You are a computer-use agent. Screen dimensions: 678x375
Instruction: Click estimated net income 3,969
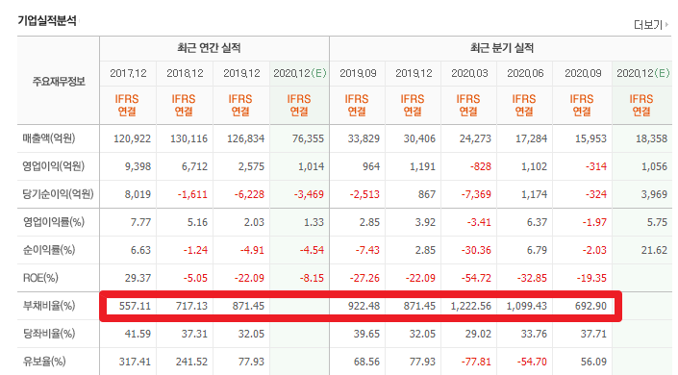654,194
